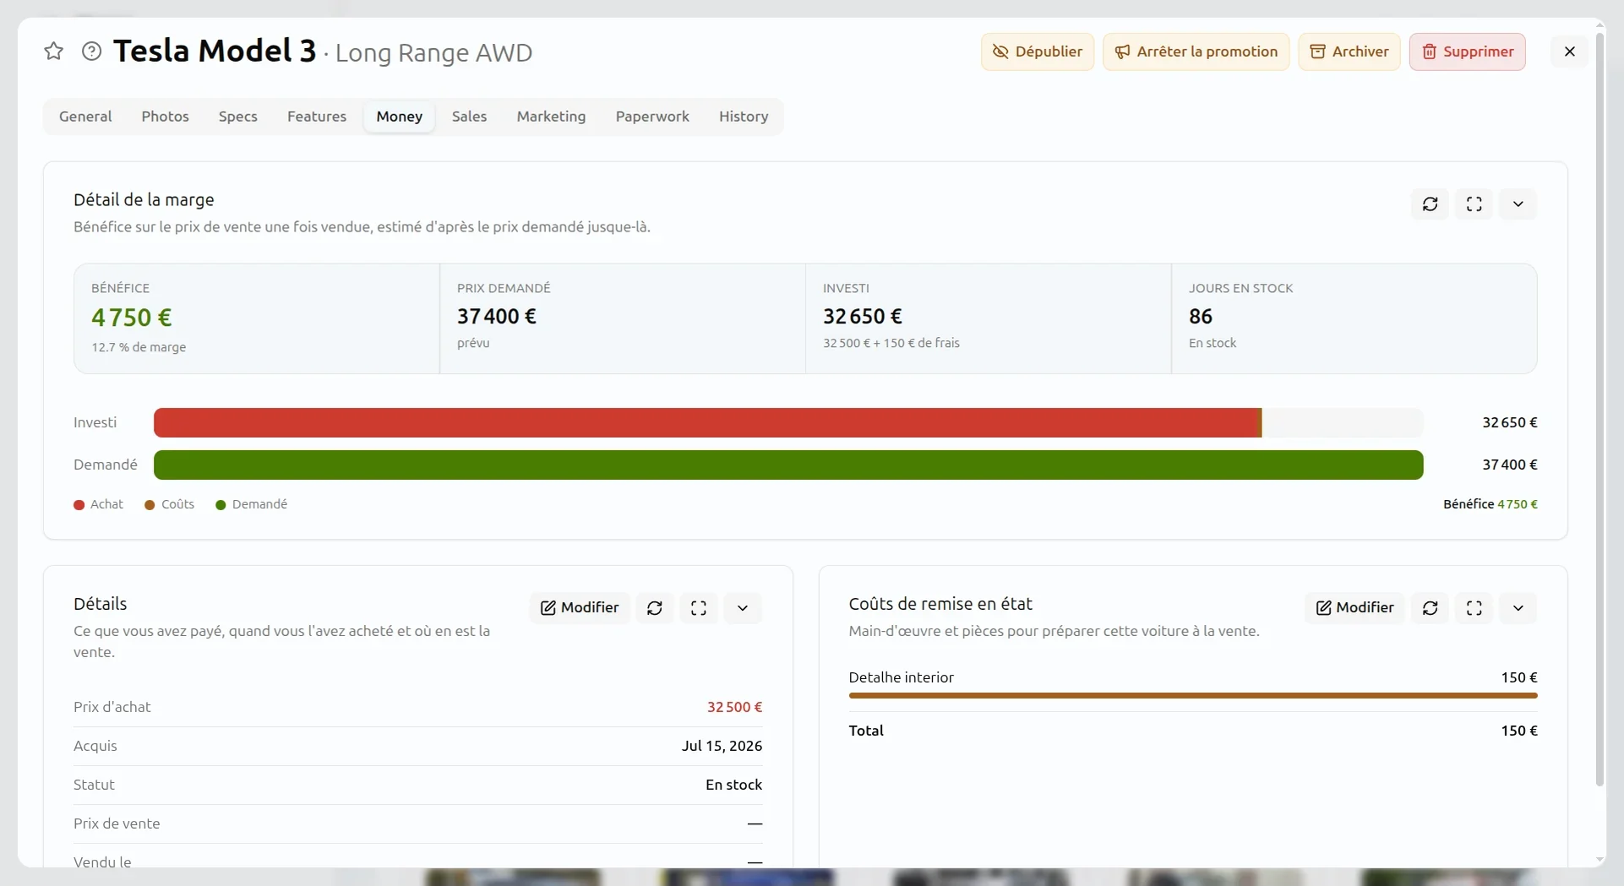
Task: Expand Détail de la marge to fullscreen
Action: point(1474,204)
